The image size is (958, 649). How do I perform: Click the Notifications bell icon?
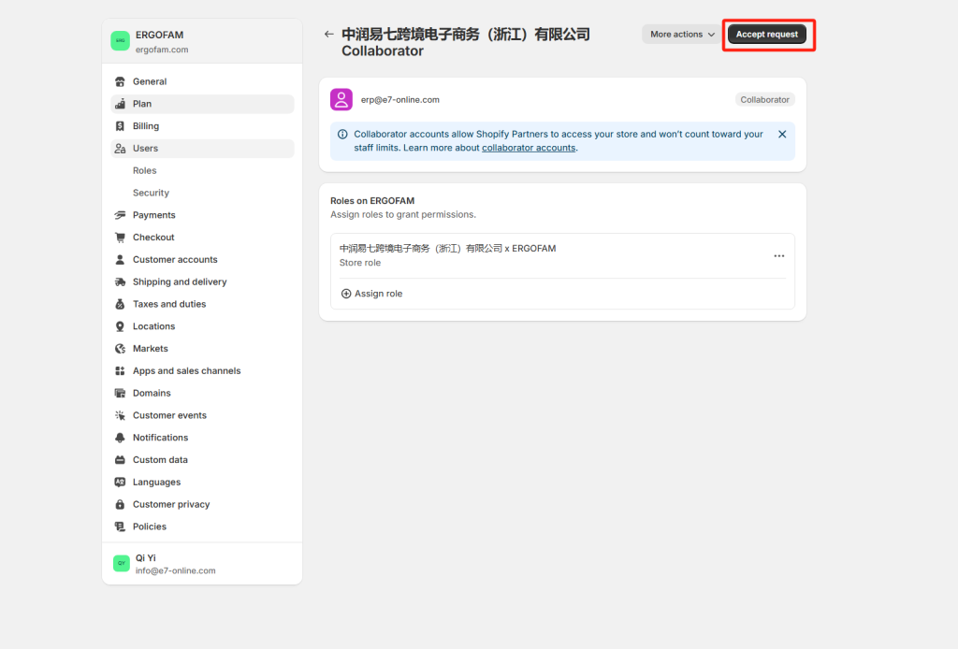click(x=120, y=438)
